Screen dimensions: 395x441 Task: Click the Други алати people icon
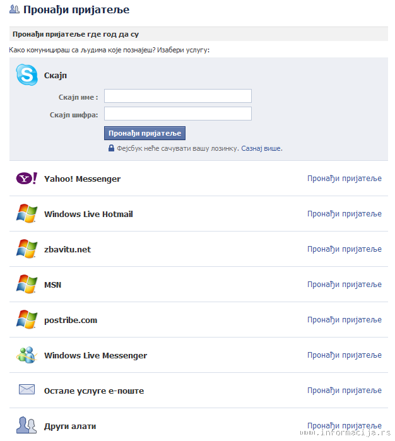(x=27, y=425)
